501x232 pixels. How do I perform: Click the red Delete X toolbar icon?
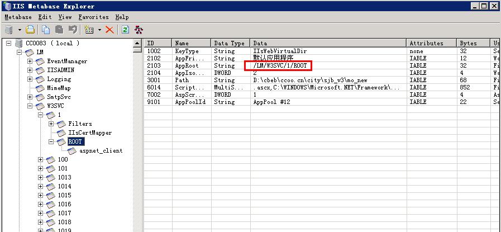click(x=109, y=30)
